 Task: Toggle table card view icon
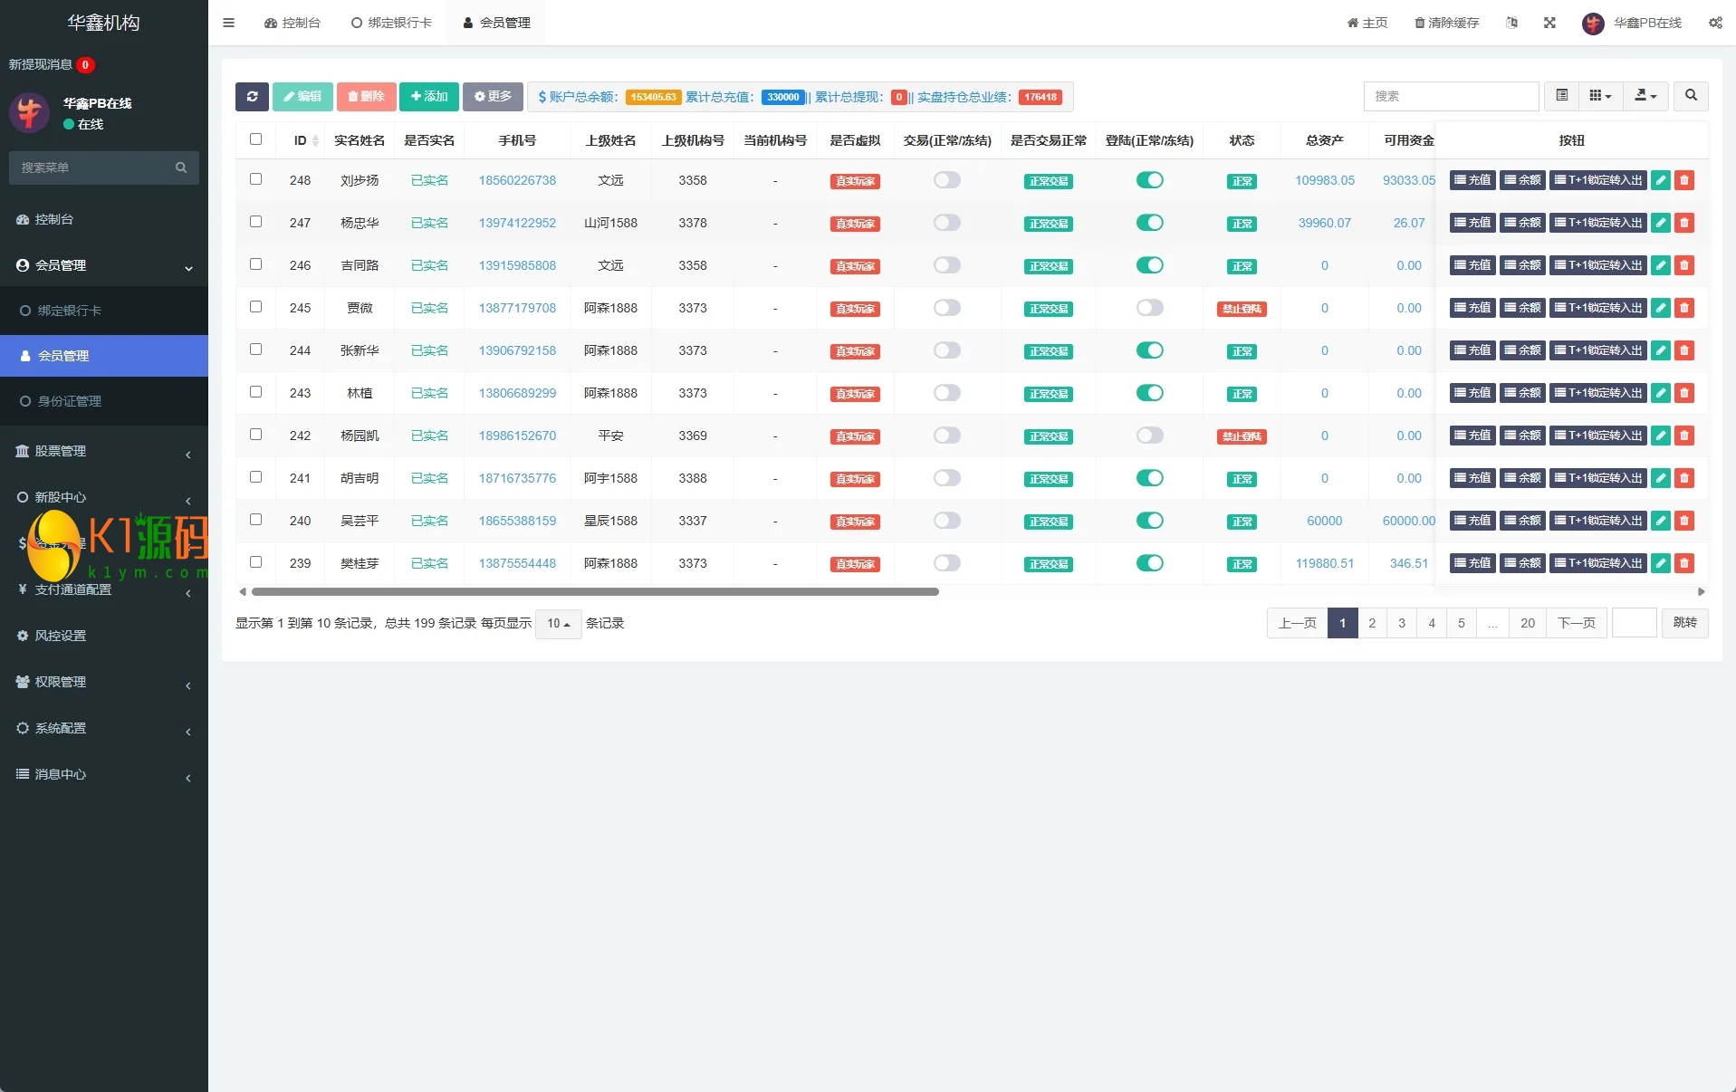pos(1561,96)
